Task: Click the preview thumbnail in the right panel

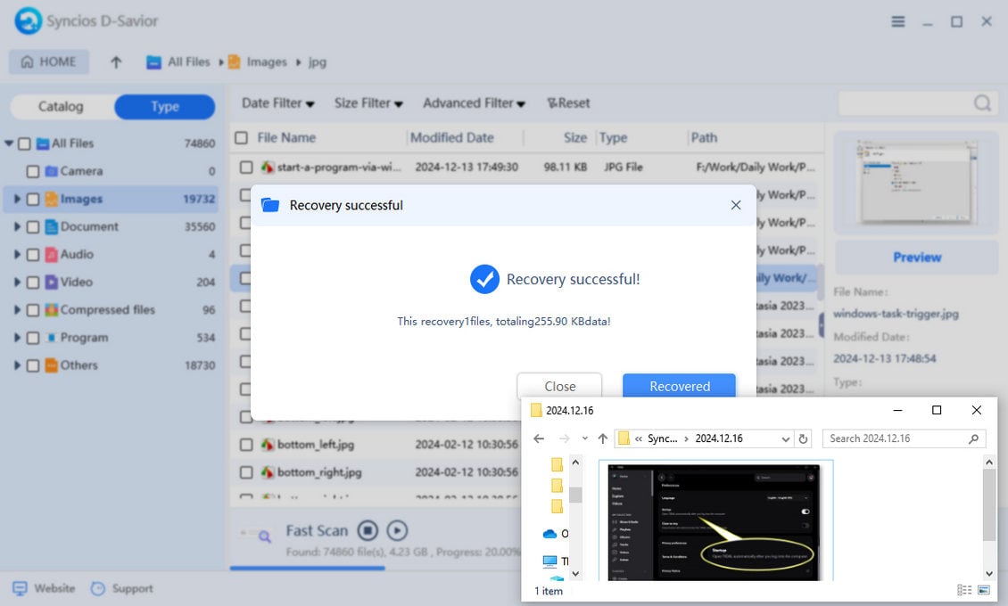Action: click(x=916, y=183)
